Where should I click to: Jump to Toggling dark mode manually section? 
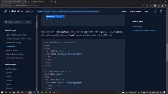point(144,30)
